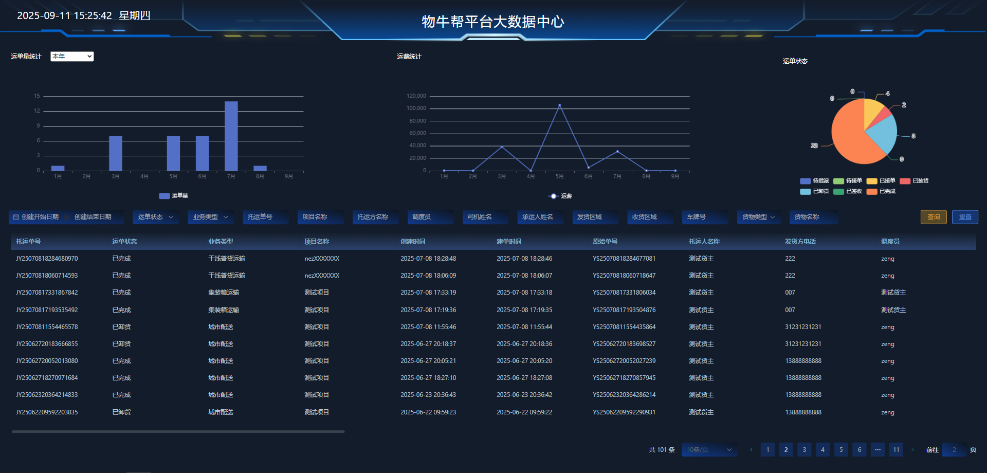Toggle 已接单 series in pie chart legend

(x=872, y=181)
